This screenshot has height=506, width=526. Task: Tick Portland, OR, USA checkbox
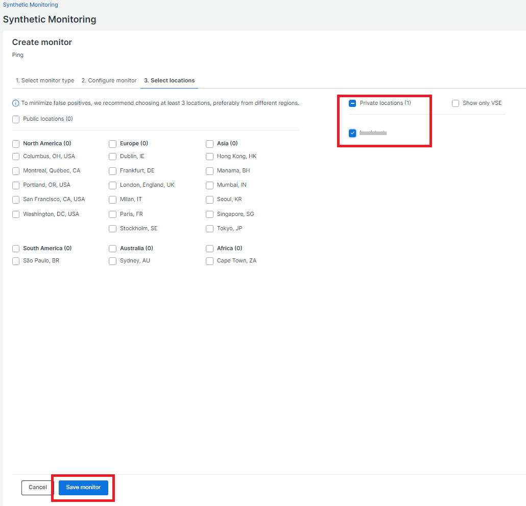click(16, 186)
